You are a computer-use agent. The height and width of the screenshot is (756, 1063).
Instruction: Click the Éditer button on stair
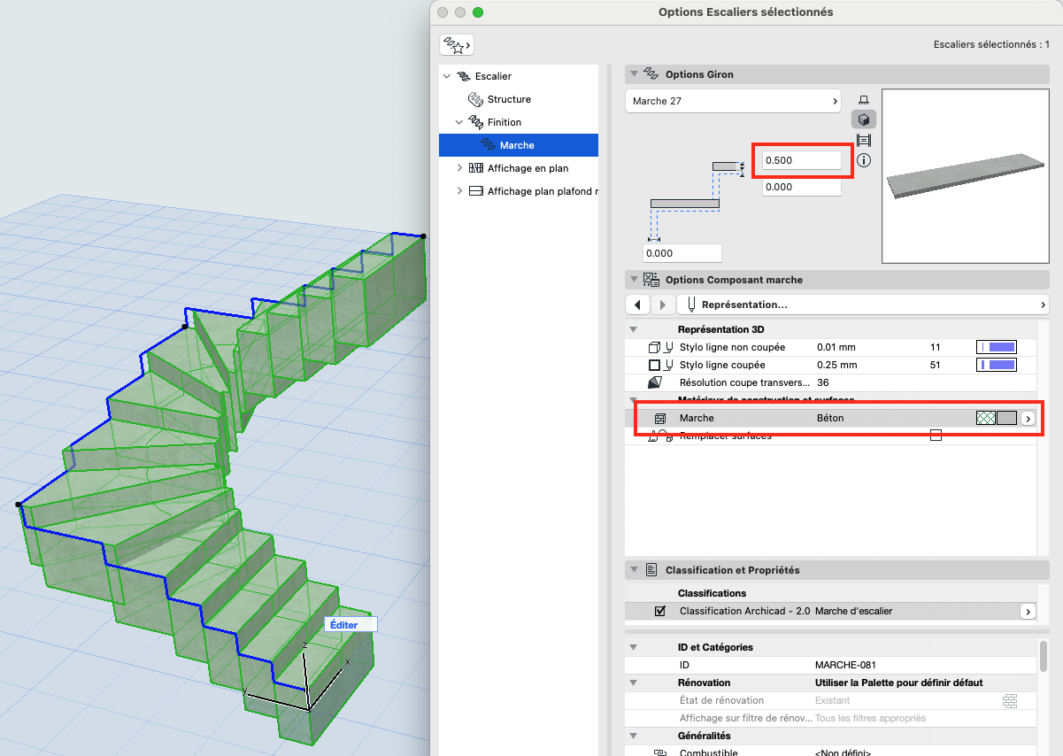point(350,624)
